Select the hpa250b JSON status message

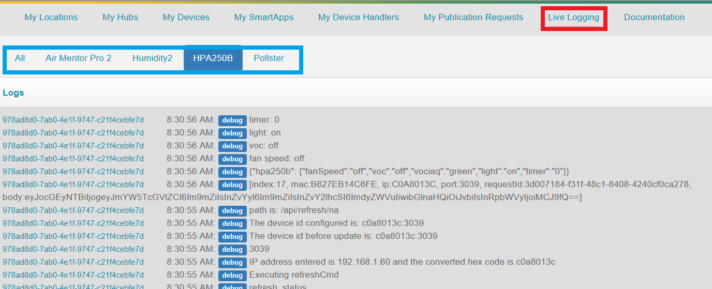click(409, 172)
